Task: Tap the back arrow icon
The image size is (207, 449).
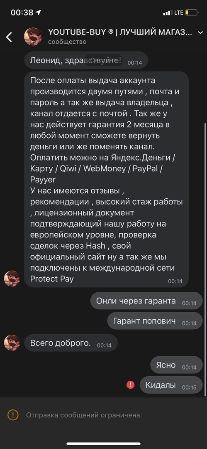Action: [9, 37]
